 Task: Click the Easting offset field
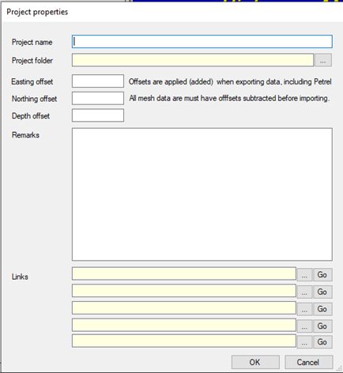[98, 81]
